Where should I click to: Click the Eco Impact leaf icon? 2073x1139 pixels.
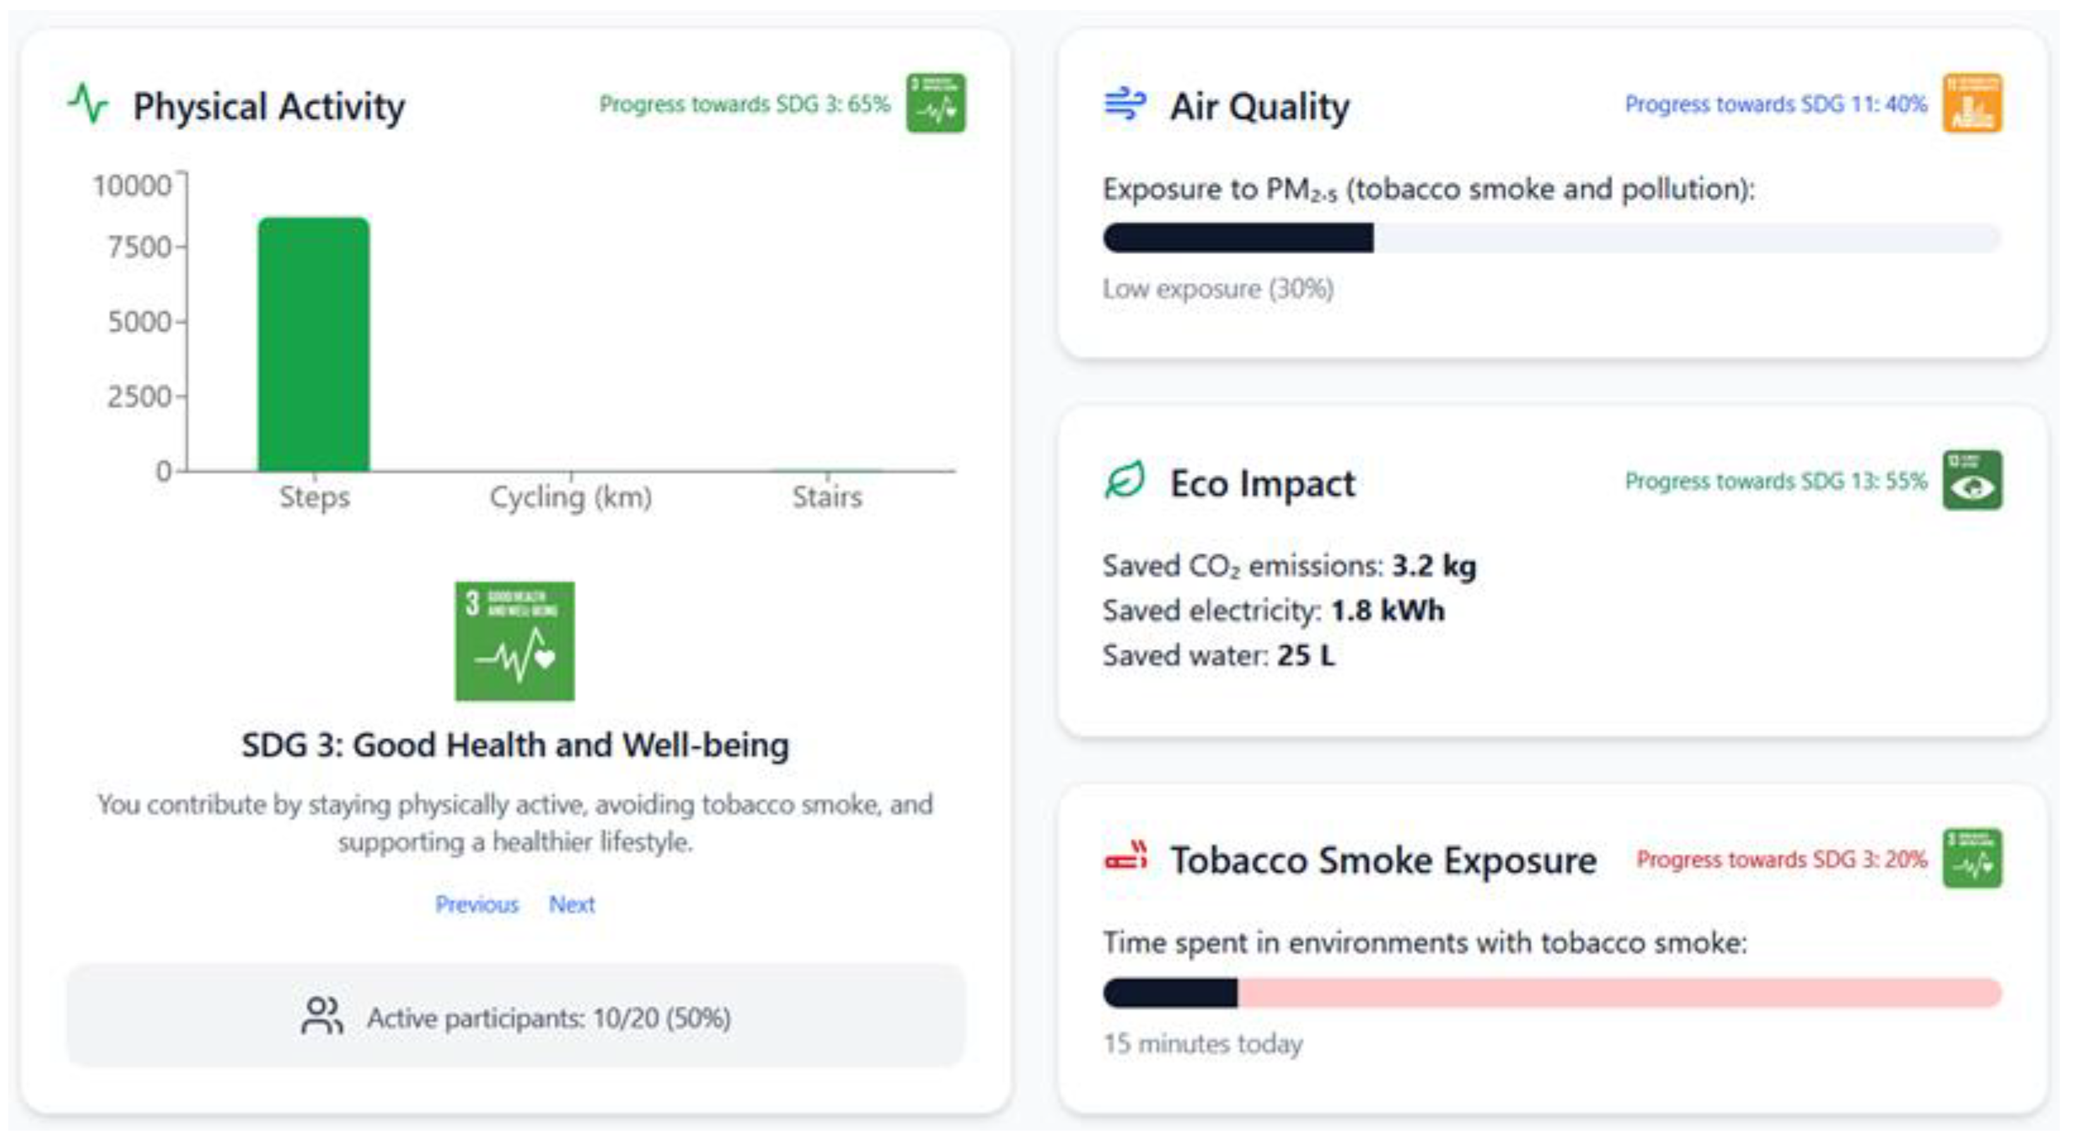pos(1124,480)
